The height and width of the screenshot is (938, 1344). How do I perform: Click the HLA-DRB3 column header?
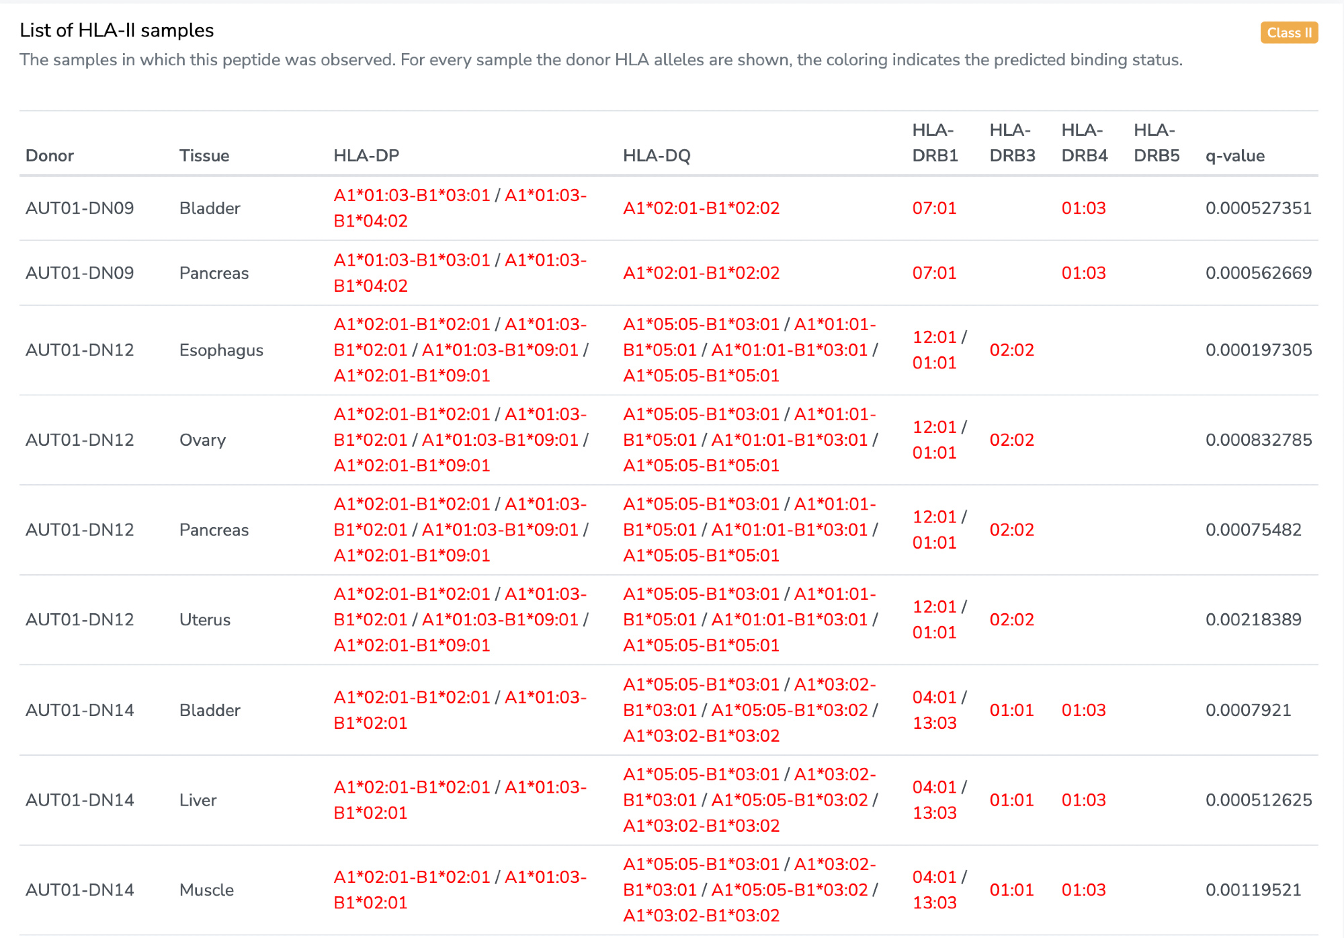click(x=1012, y=143)
